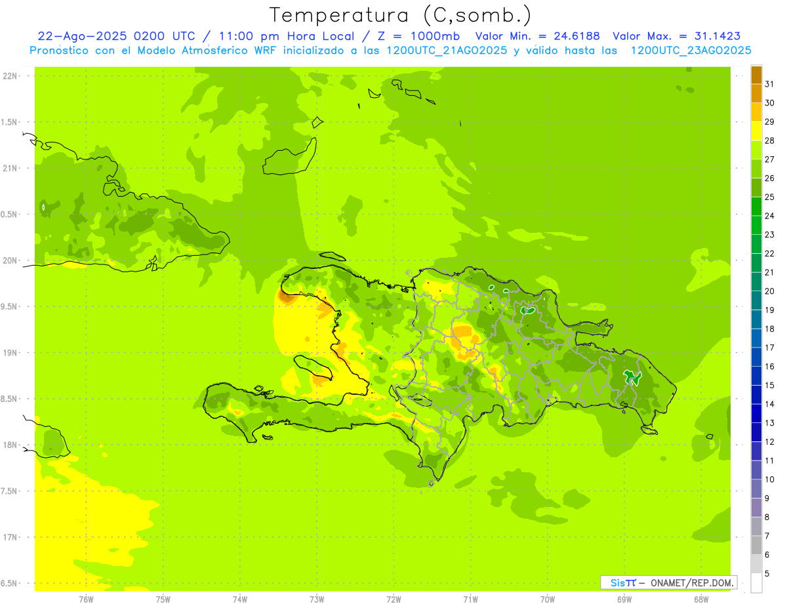Click the 18N latitude label
Image resolution: width=787 pixels, height=608 pixels.
point(10,445)
